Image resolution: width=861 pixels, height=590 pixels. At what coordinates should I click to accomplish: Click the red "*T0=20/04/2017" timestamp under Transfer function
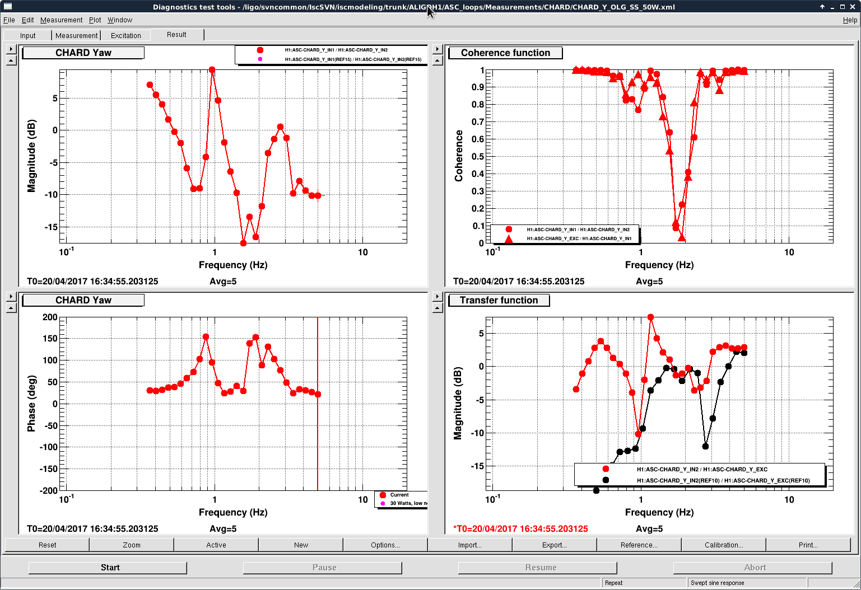click(520, 528)
